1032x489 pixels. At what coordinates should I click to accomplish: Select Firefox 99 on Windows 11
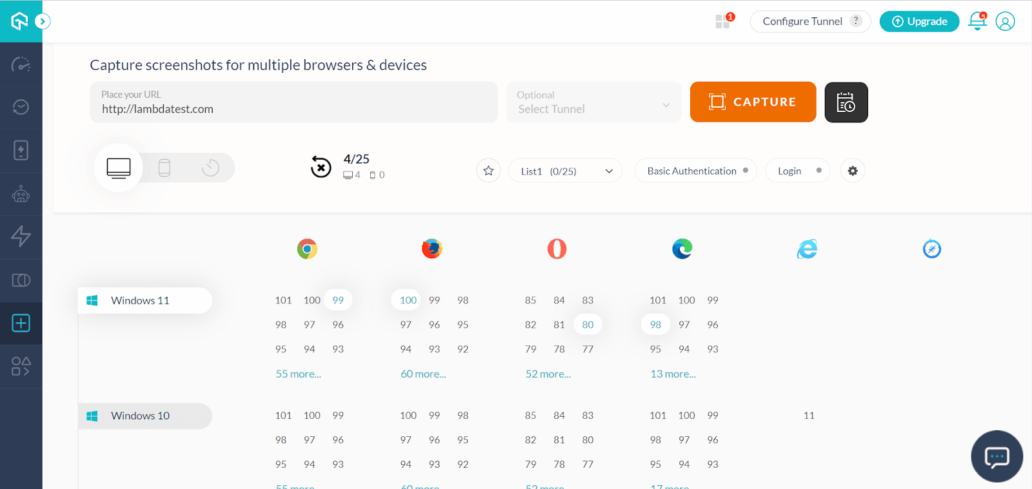[434, 300]
